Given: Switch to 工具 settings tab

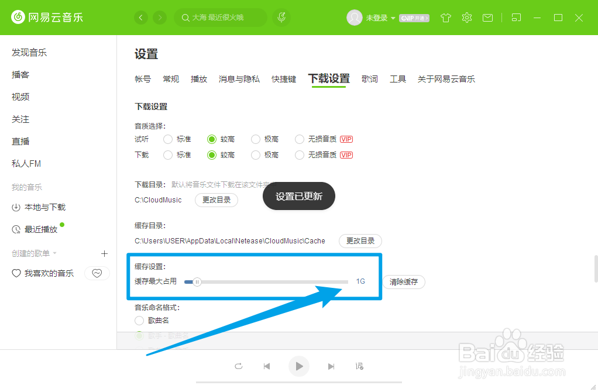Looking at the screenshot, I should pos(398,79).
